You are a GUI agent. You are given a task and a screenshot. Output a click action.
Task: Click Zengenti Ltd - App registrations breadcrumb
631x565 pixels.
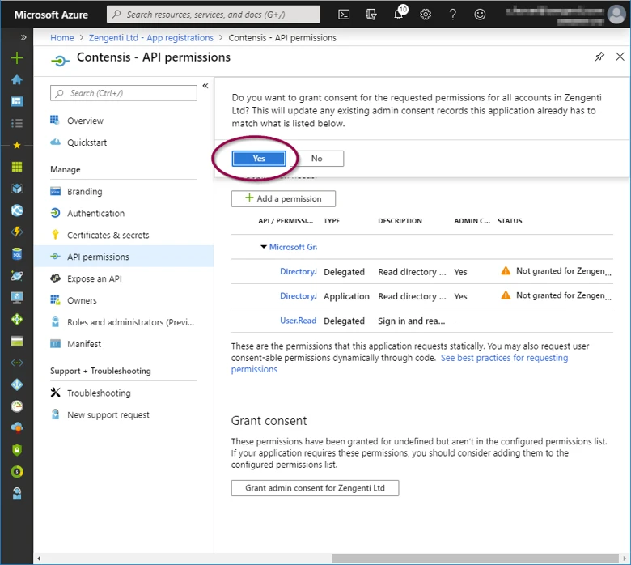click(151, 38)
